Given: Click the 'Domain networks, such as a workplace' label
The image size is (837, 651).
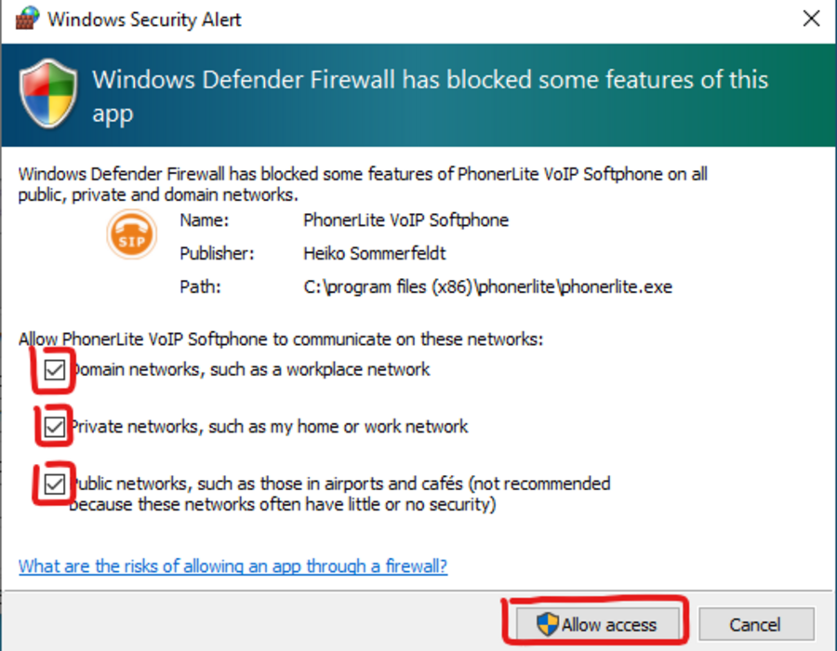Looking at the screenshot, I should [x=250, y=369].
